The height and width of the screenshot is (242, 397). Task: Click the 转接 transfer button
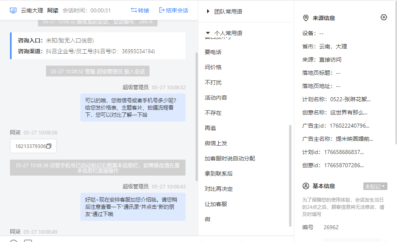click(140, 10)
